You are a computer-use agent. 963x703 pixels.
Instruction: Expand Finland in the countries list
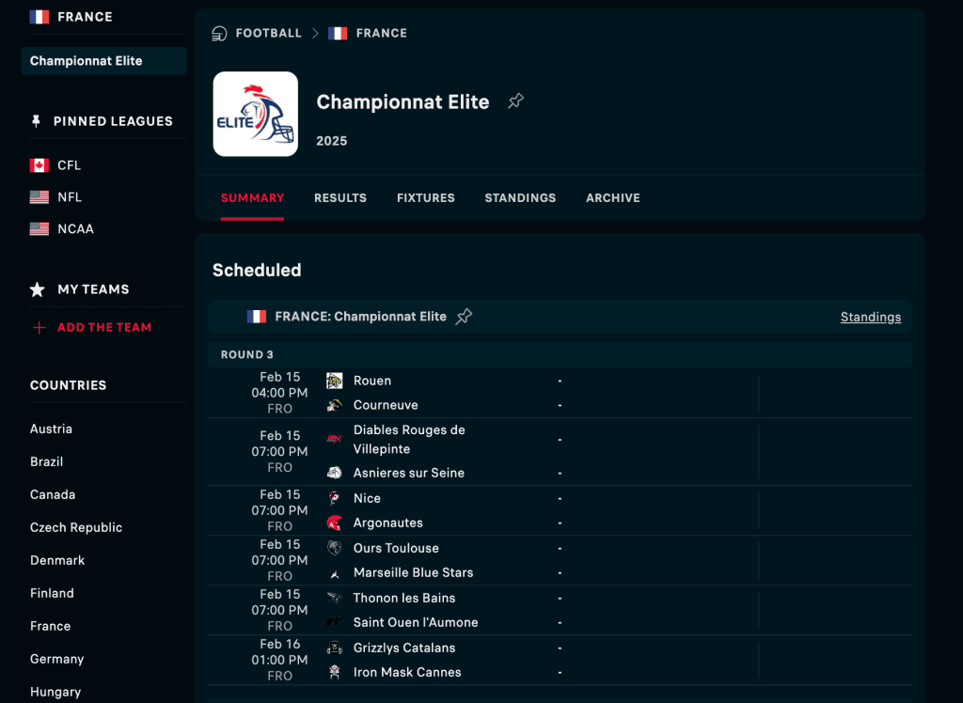(x=53, y=593)
